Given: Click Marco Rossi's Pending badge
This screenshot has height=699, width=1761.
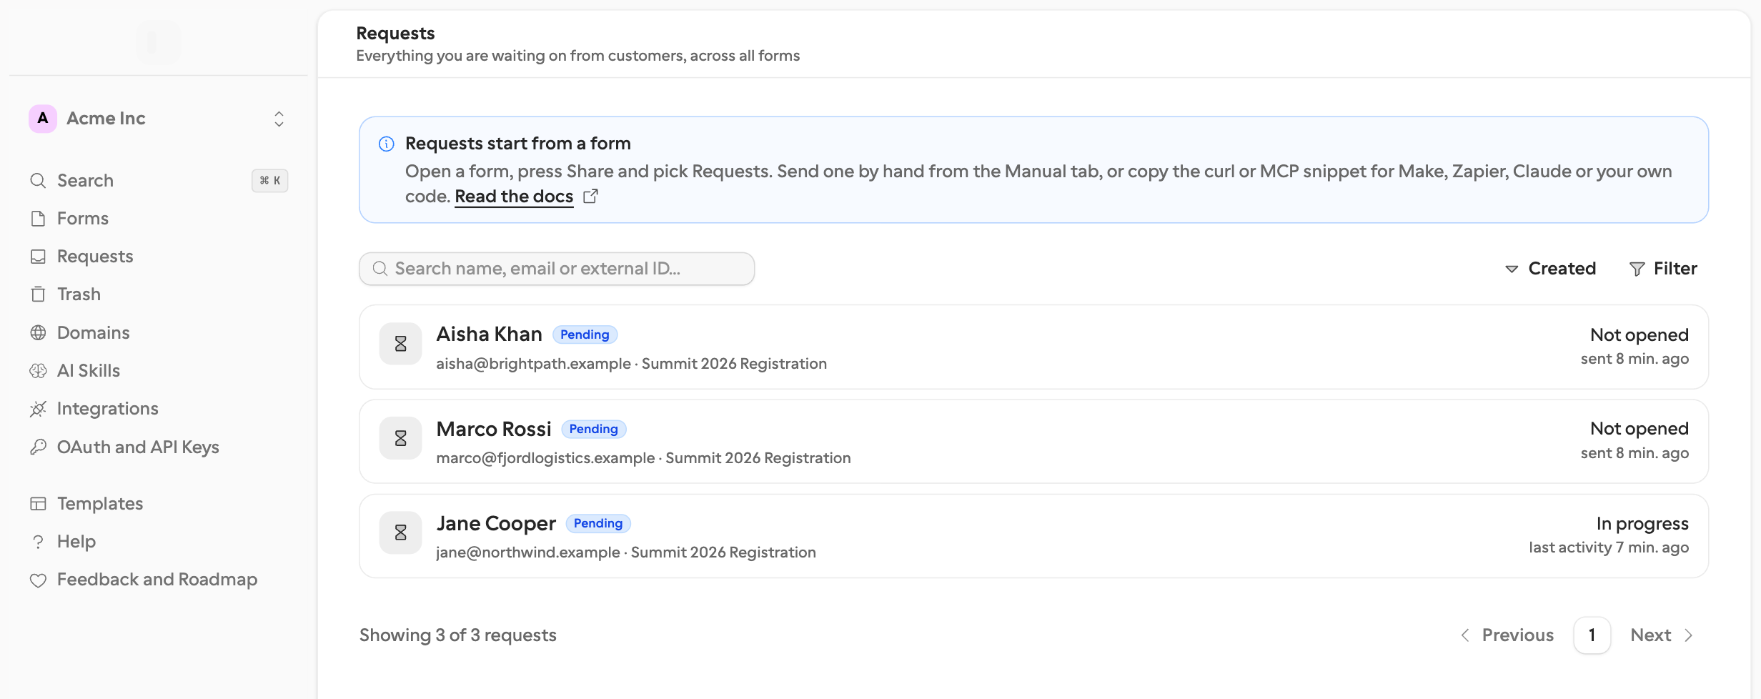Looking at the screenshot, I should coord(594,429).
